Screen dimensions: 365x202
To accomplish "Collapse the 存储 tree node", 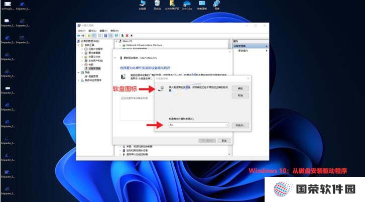I will [79, 72].
